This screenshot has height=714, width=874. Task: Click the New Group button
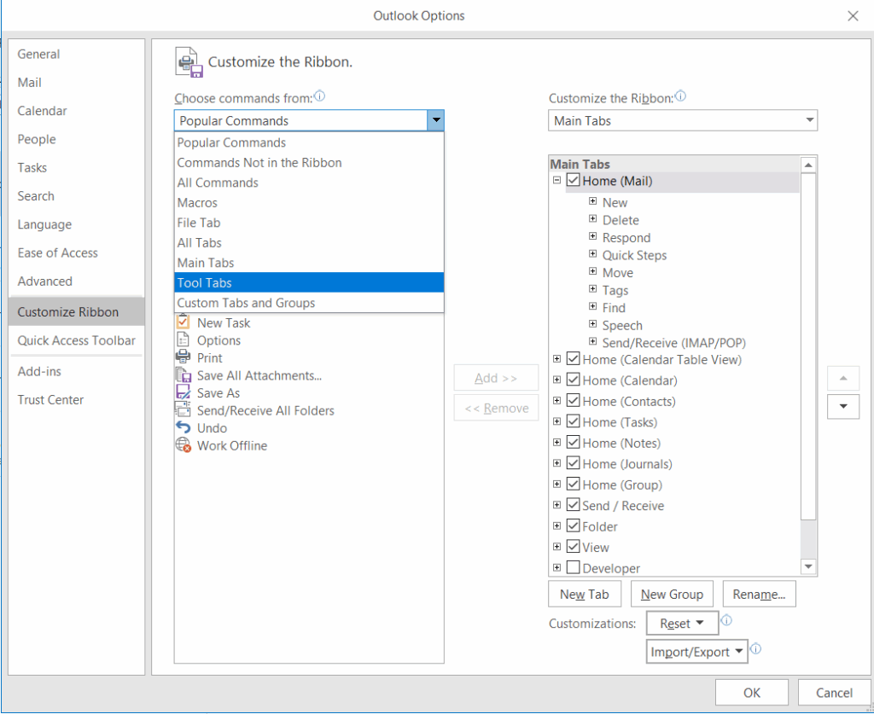[x=672, y=593]
